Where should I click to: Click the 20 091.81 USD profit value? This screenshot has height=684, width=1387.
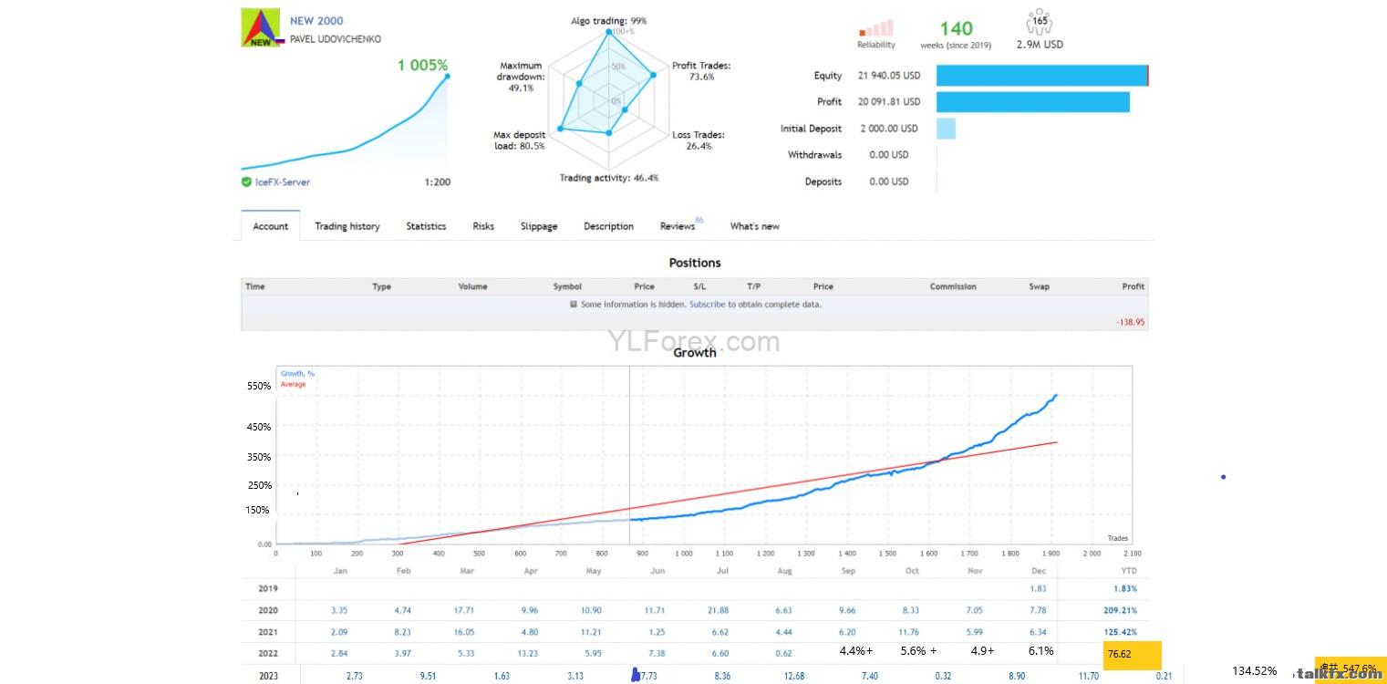tap(889, 102)
